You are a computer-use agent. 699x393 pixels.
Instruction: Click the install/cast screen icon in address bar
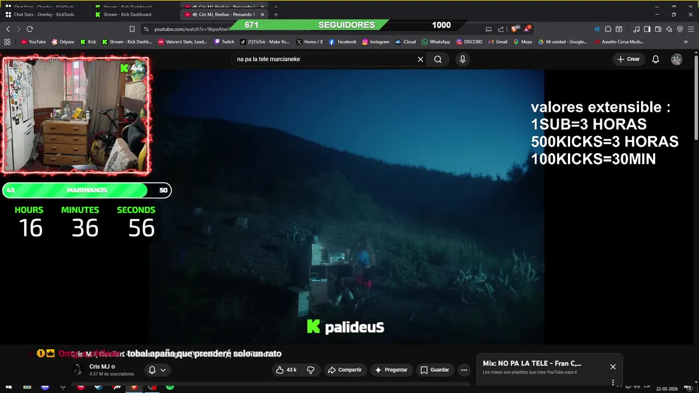pos(489,29)
